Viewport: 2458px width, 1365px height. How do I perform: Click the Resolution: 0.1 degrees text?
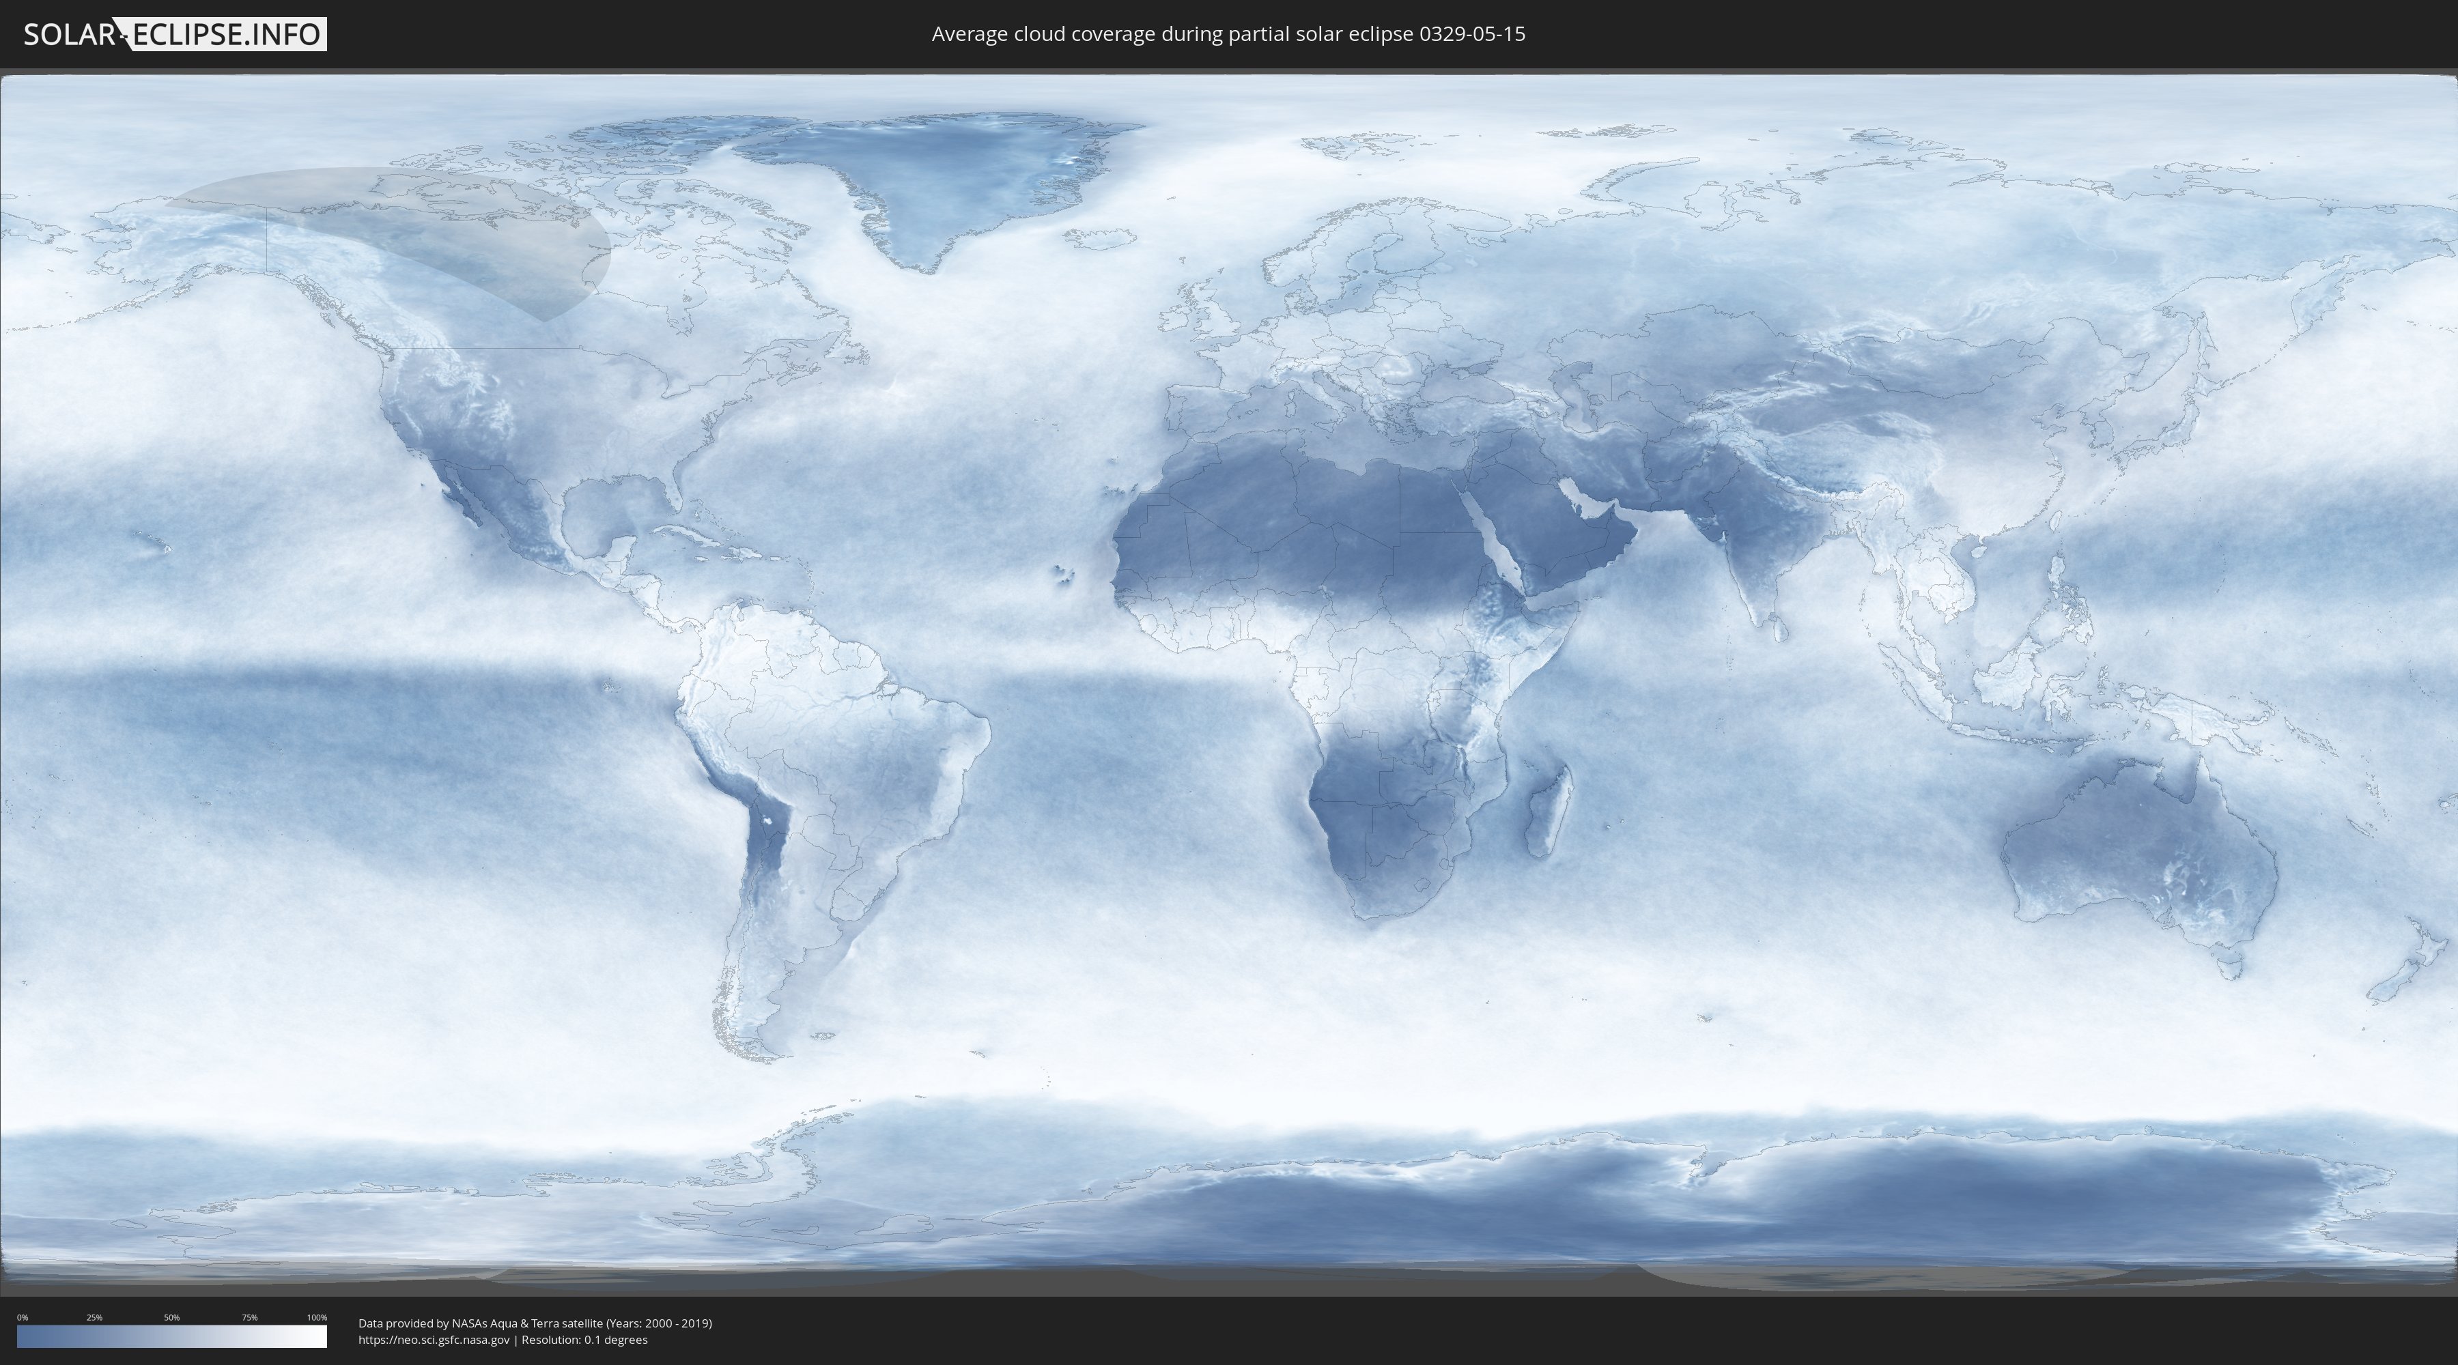pyautogui.click(x=584, y=1339)
